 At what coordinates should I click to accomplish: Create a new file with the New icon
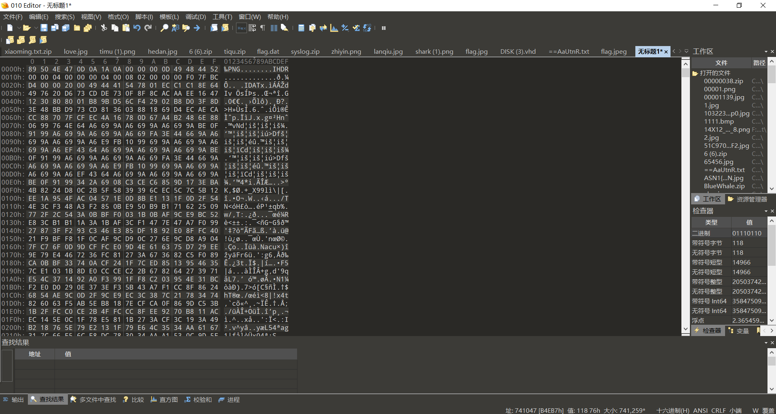click(10, 28)
